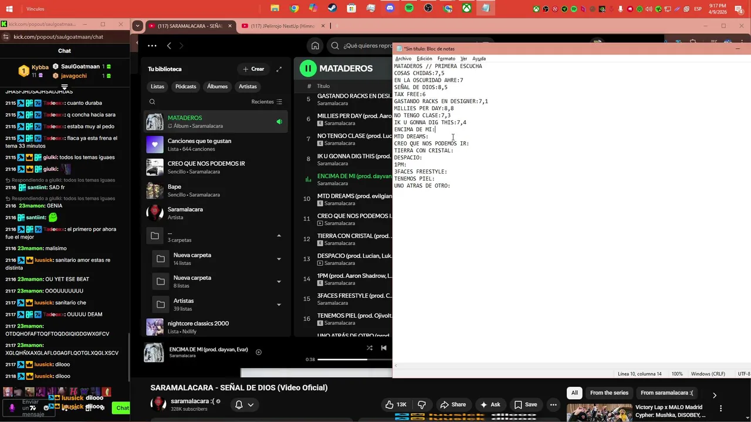Pause playback with the green MATADEROS button
This screenshot has height=422, width=751.
[308, 69]
